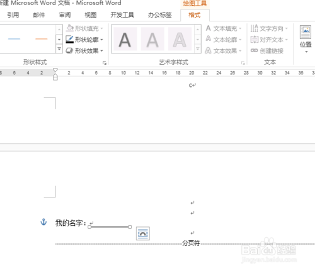Click the left handle of selected line

pyautogui.click(x=89, y=227)
